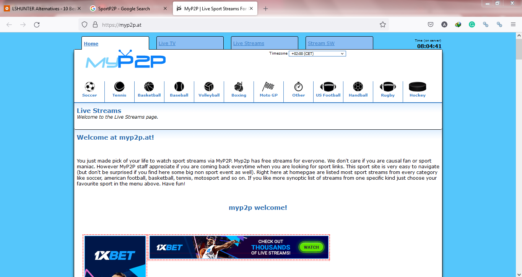This screenshot has height=277, width=522.
Task: Open the Grammarly extension icon
Action: tap(472, 24)
